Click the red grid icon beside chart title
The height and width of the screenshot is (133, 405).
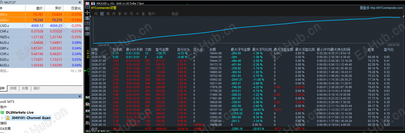point(87,3)
